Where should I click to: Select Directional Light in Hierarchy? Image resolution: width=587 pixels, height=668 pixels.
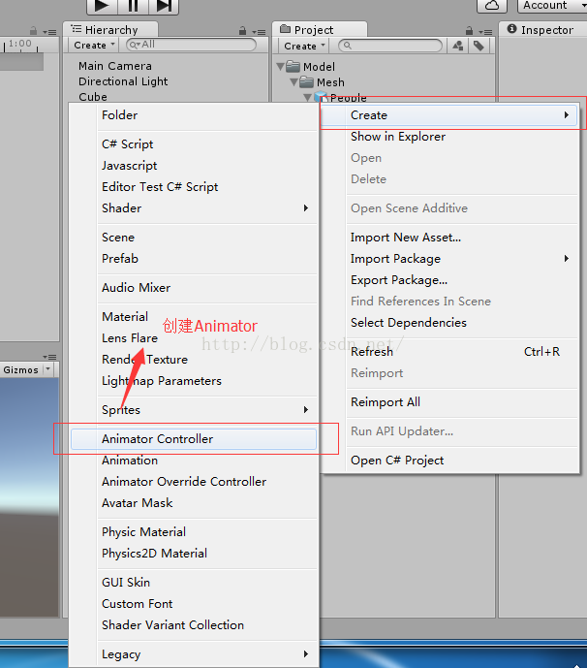pos(123,81)
